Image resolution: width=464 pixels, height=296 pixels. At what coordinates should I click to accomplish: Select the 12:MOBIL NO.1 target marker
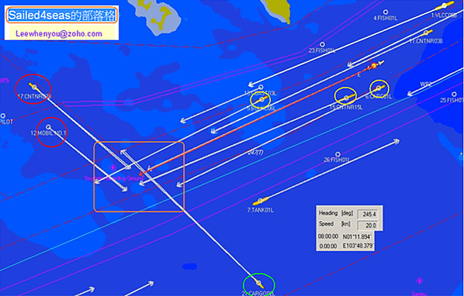49,127
